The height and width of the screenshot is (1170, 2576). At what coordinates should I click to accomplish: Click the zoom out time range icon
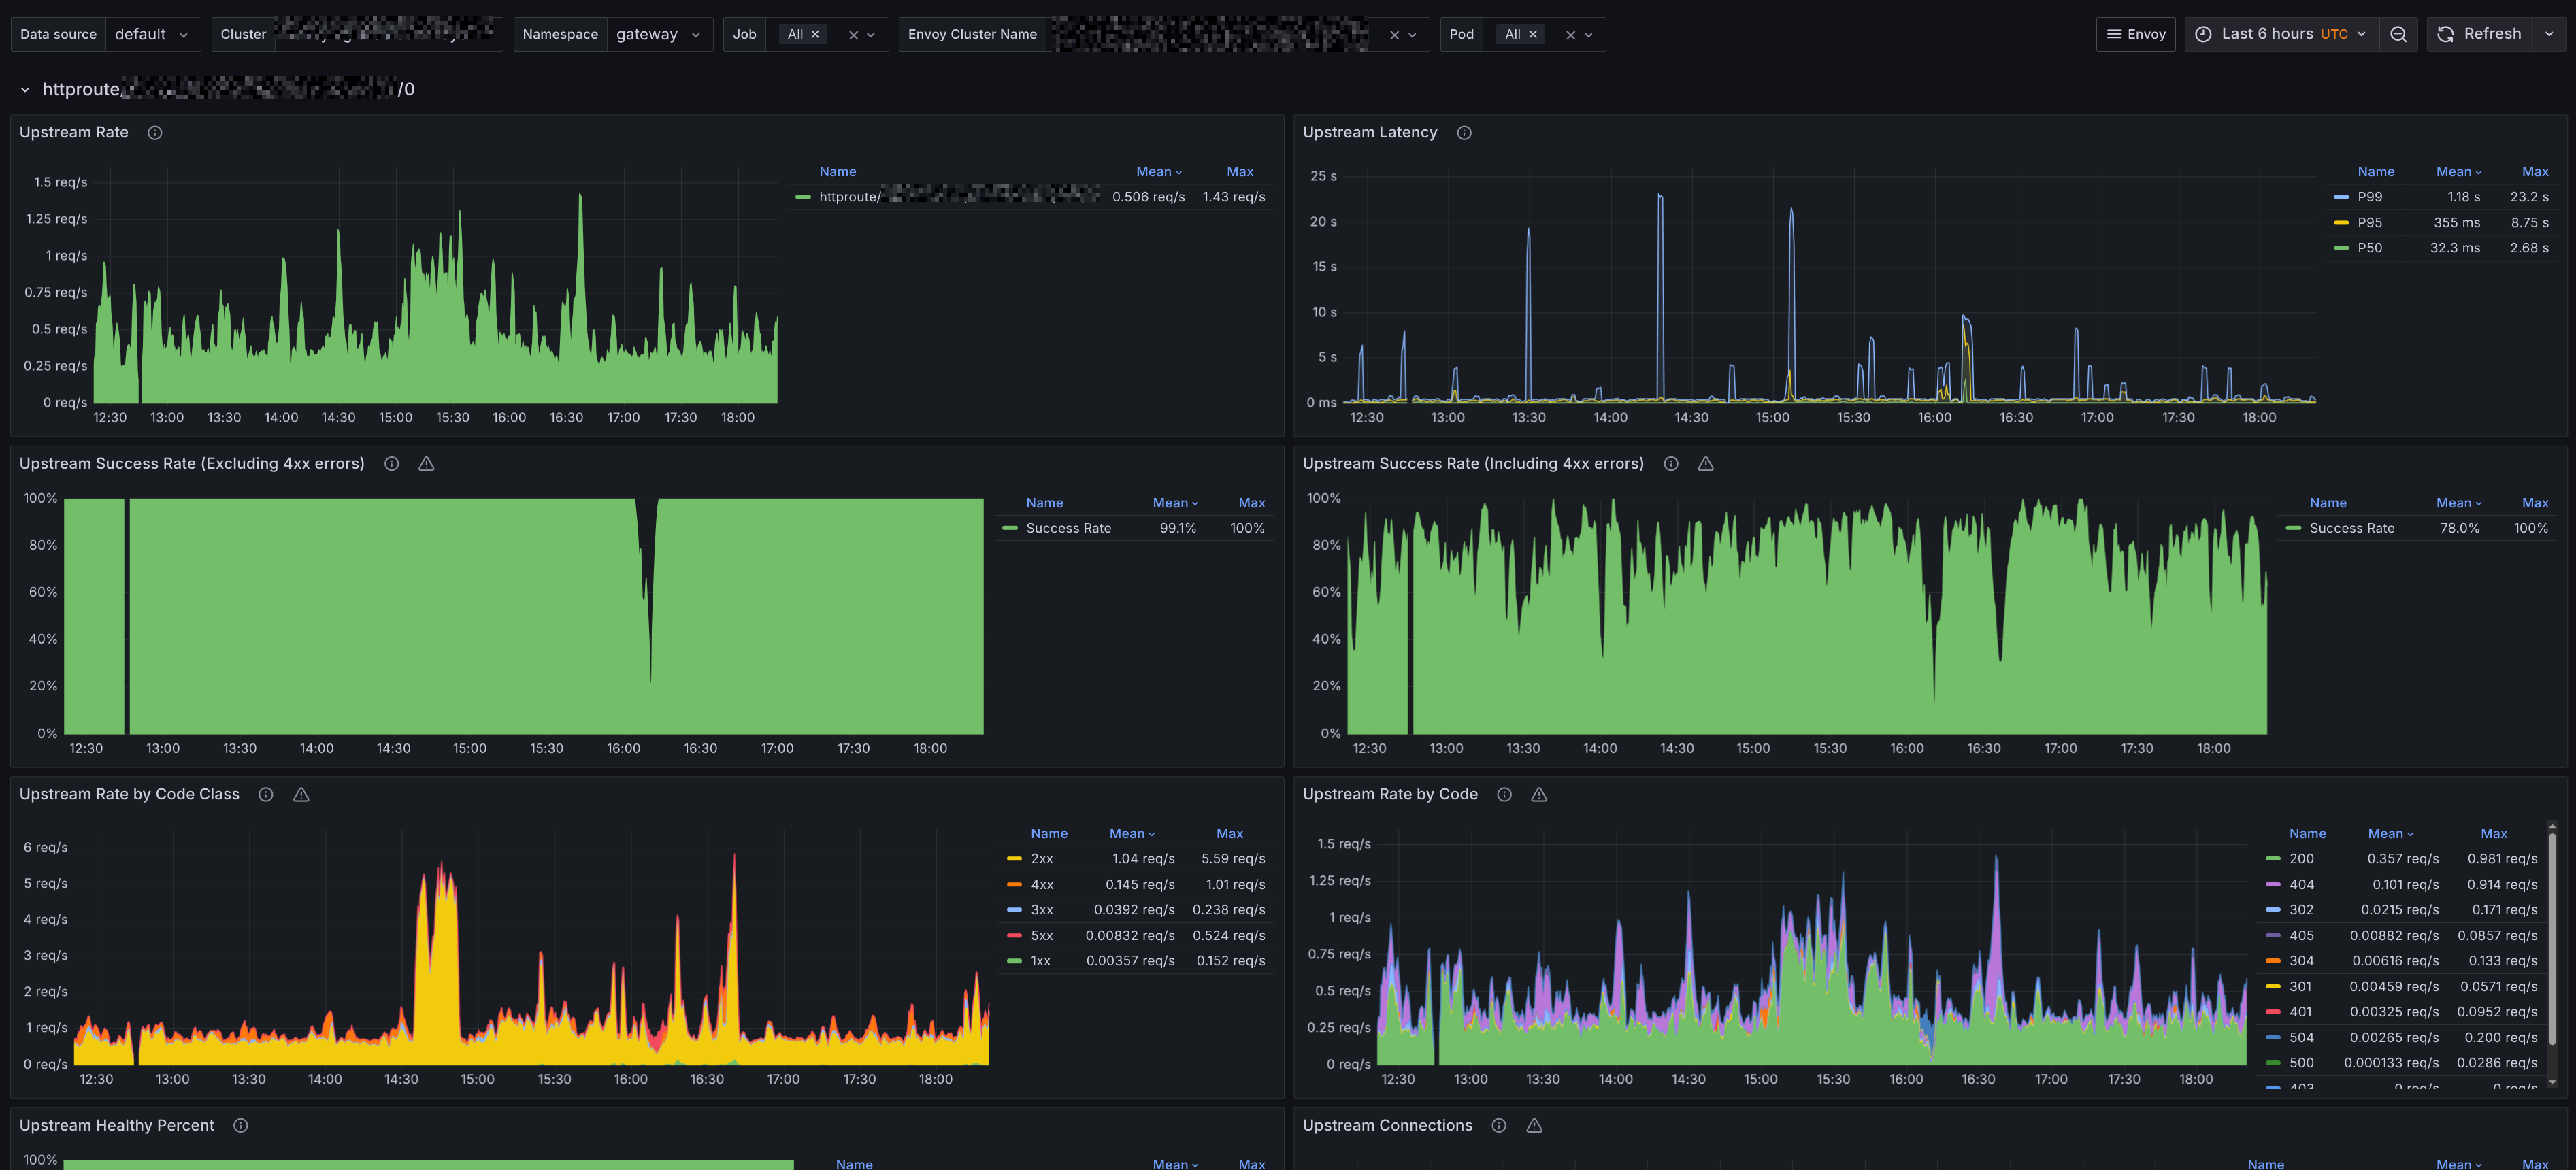(x=2398, y=34)
